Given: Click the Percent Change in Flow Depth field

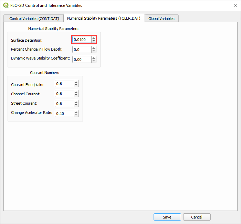Looking at the screenshot, I should point(81,50).
